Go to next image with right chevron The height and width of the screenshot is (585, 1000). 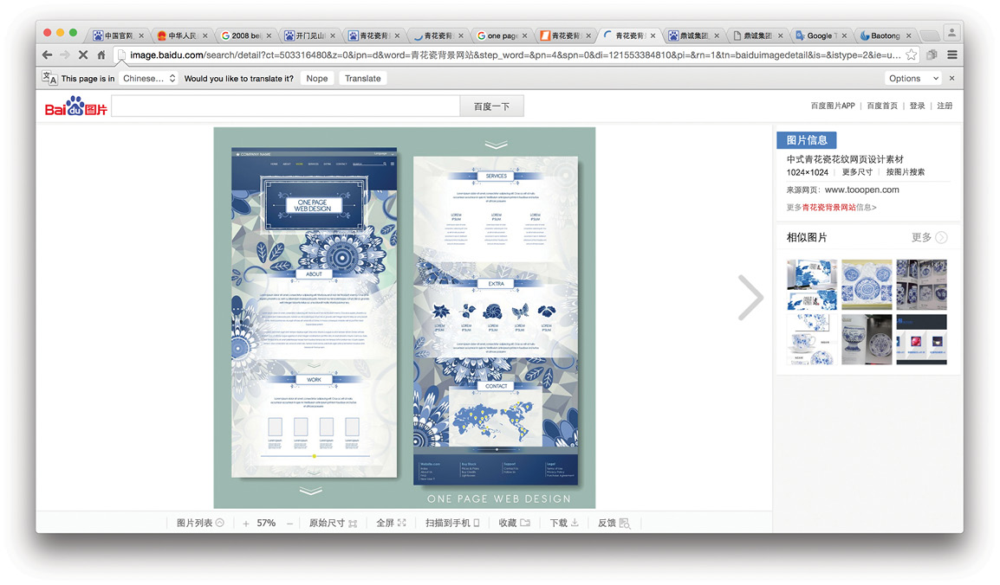point(750,298)
